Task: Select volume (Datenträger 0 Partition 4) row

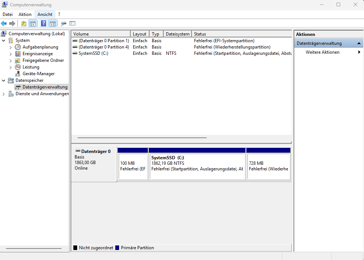Action: pos(181,47)
